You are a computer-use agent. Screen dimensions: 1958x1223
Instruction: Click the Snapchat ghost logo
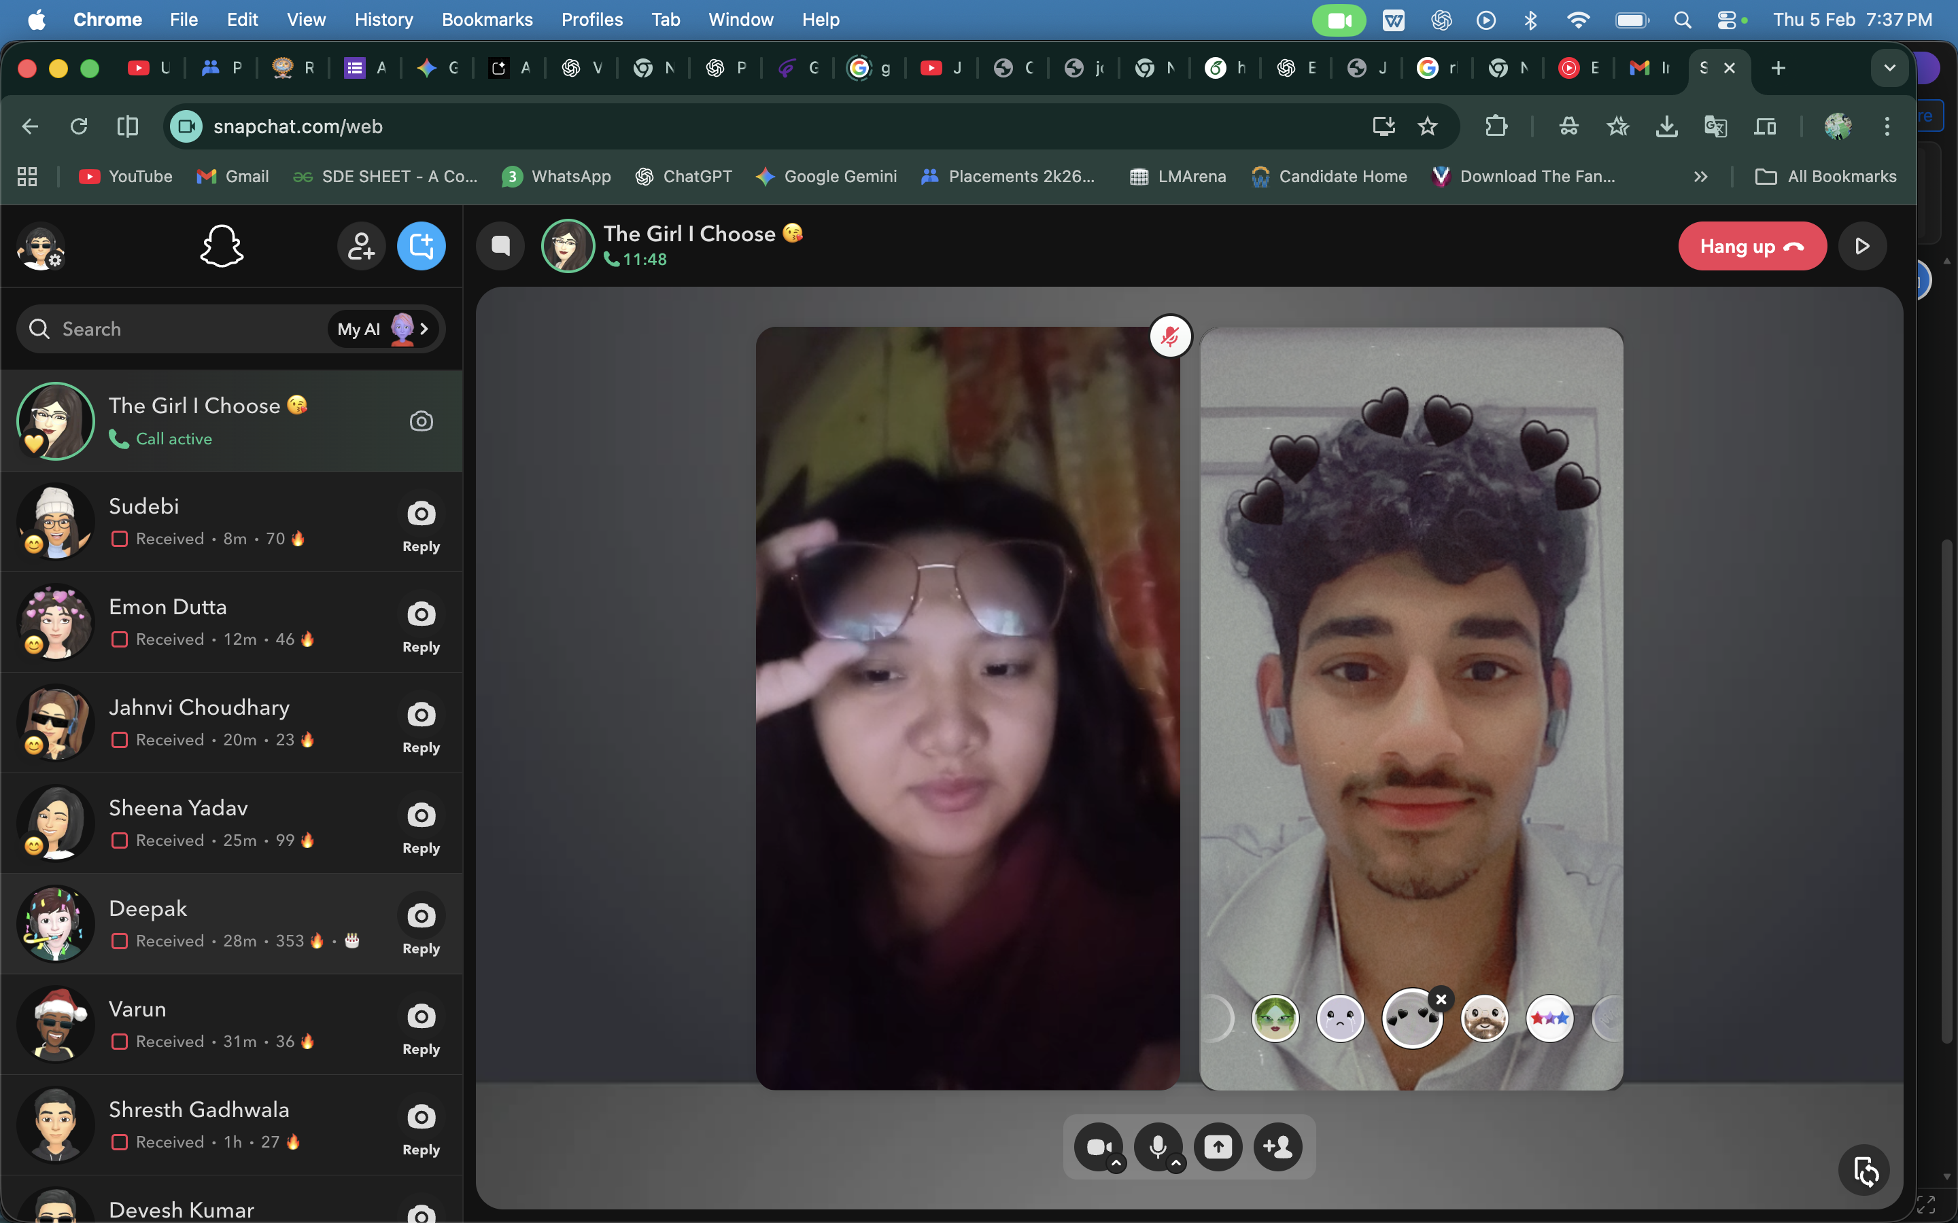222,246
